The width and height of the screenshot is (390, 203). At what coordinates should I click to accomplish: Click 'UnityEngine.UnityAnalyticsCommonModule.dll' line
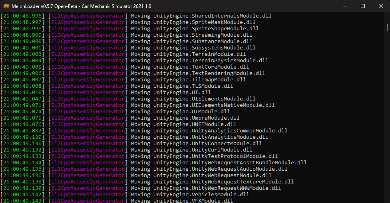tap(220, 131)
